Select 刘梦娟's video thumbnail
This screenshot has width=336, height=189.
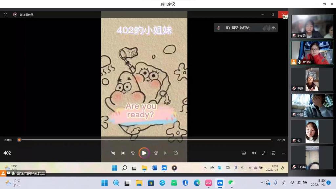[312, 27]
